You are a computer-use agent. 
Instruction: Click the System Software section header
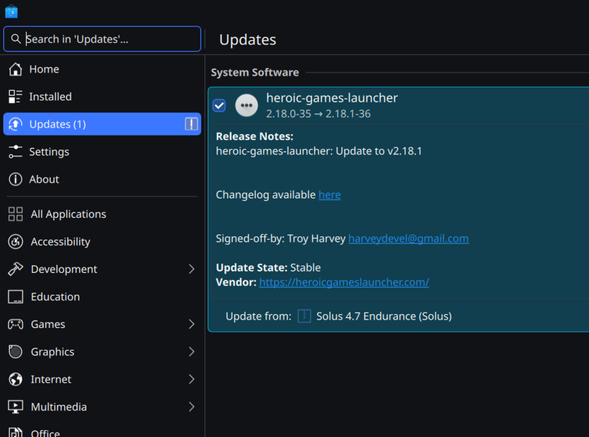255,73
